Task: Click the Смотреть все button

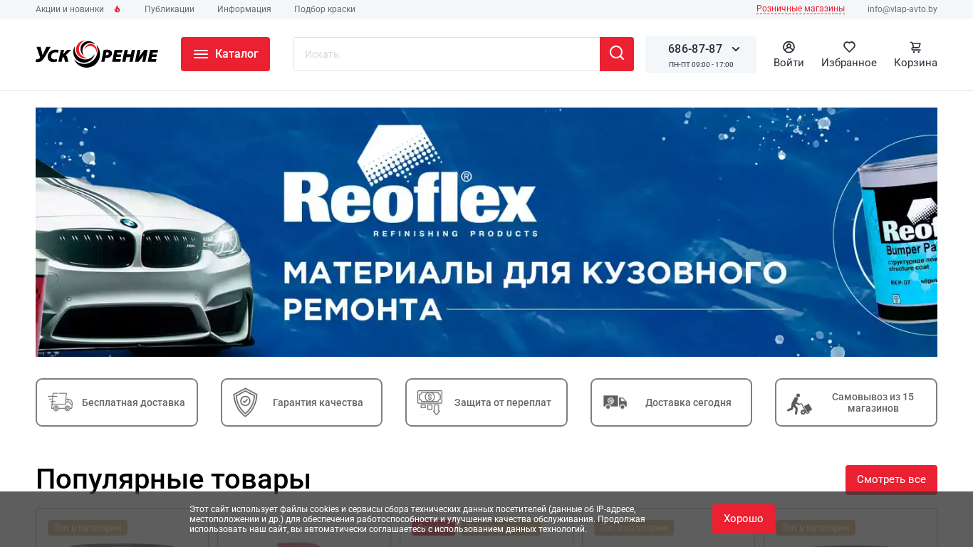Action: click(891, 479)
